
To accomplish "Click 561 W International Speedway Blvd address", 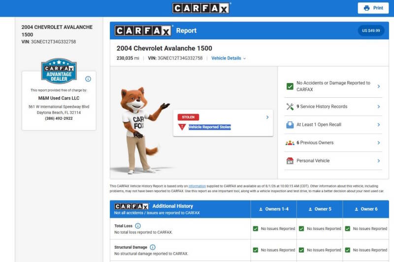I will pos(59,107).
